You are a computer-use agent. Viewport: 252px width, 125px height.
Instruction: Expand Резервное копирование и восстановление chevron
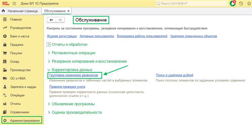[49, 61]
